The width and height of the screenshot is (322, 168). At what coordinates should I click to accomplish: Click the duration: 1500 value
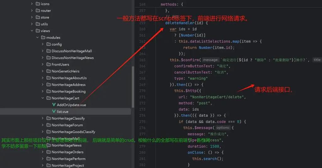pos(214,146)
